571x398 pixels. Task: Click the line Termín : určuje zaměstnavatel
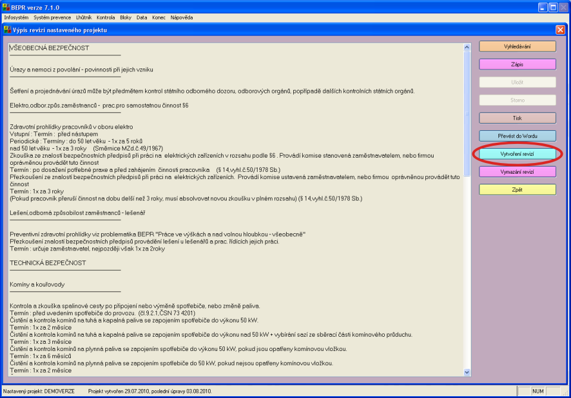(x=87, y=249)
